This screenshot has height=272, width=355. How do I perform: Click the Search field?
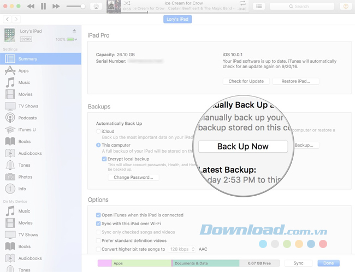[302, 7]
